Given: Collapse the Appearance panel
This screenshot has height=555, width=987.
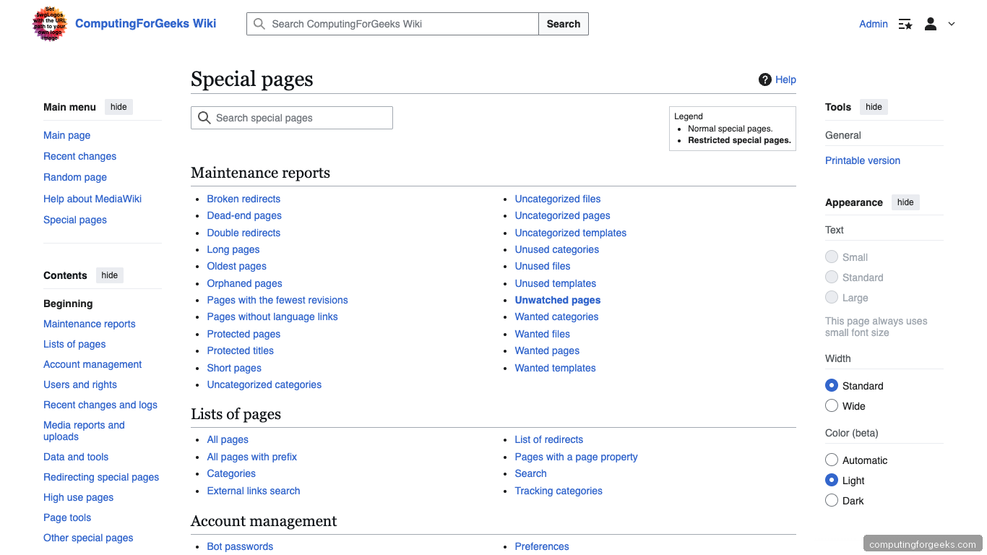Looking at the screenshot, I should pos(905,202).
